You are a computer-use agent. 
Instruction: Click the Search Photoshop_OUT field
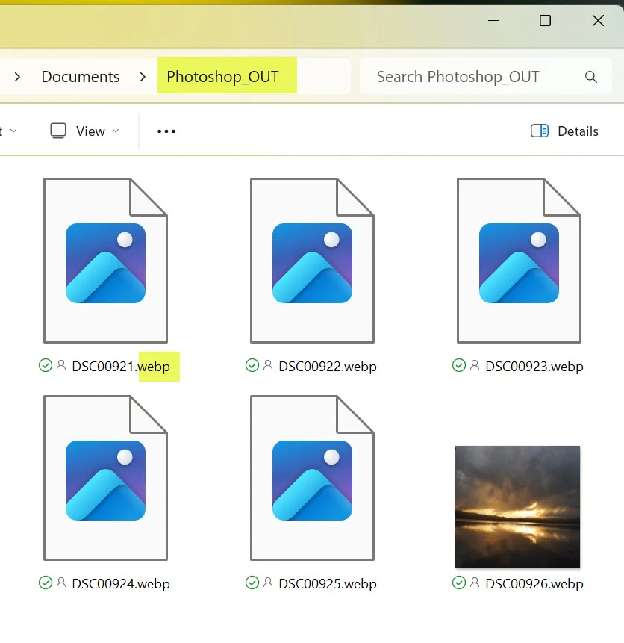[485, 77]
